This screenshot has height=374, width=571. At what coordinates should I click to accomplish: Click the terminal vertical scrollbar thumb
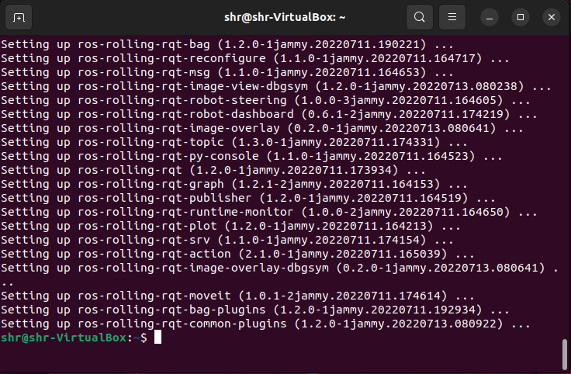coord(565,354)
